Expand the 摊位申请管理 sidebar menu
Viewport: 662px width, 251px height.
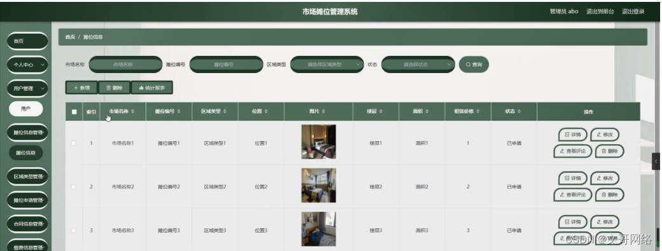27,200
